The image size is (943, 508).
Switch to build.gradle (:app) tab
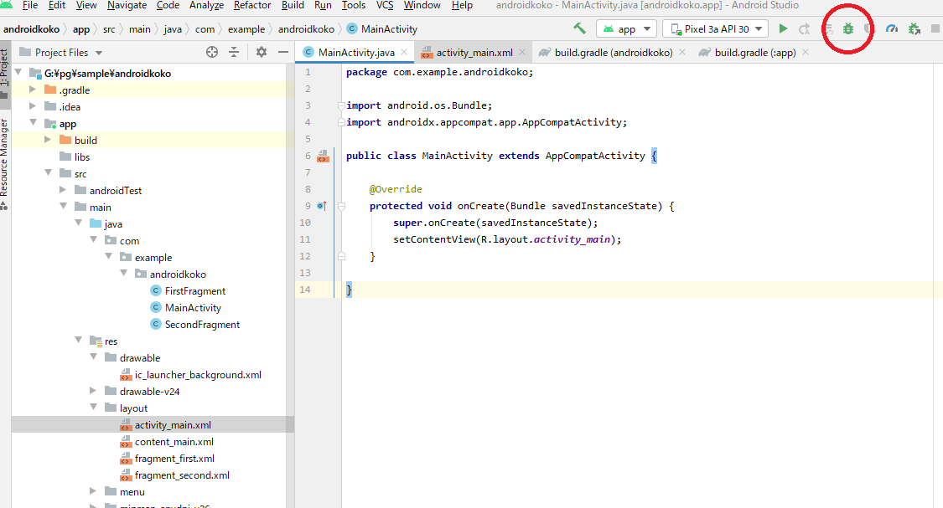pyautogui.click(x=754, y=52)
